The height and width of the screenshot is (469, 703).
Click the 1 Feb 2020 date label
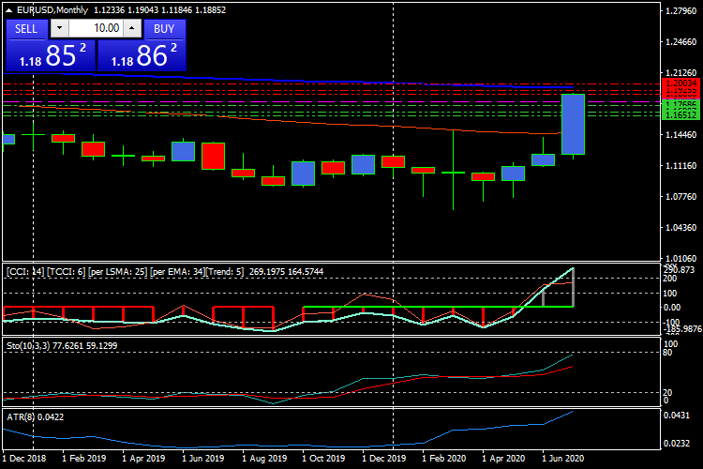click(444, 459)
